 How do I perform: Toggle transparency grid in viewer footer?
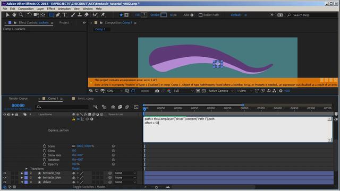204,91
